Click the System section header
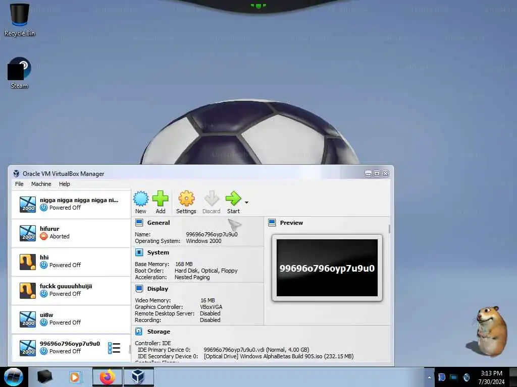Image resolution: width=517 pixels, height=387 pixels. pos(158,252)
